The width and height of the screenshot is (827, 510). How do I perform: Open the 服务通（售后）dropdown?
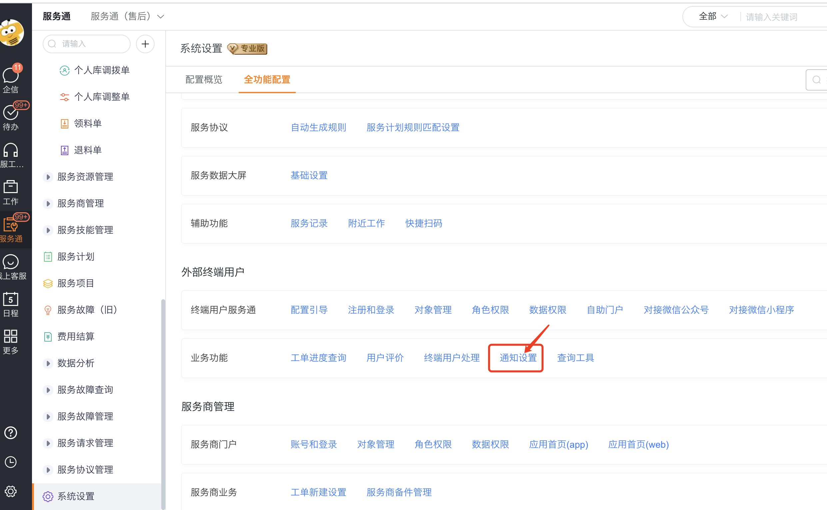(x=127, y=16)
